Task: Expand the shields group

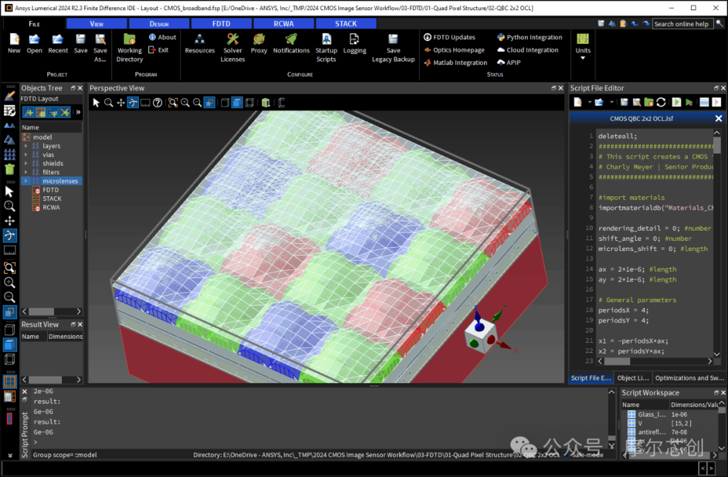Action: pos(26,163)
